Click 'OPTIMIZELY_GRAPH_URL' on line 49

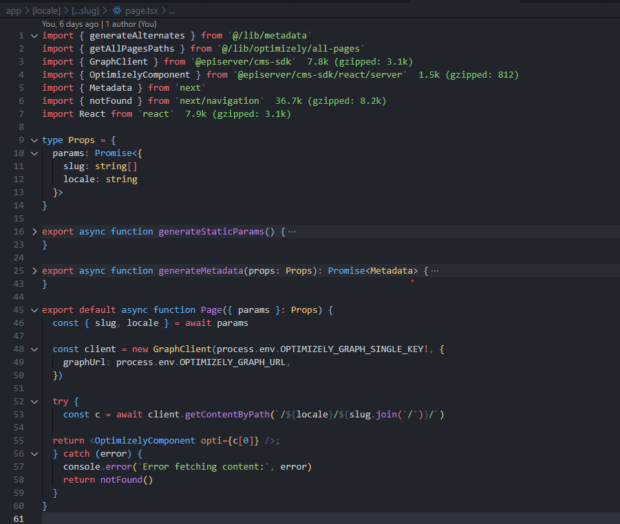tap(233, 362)
